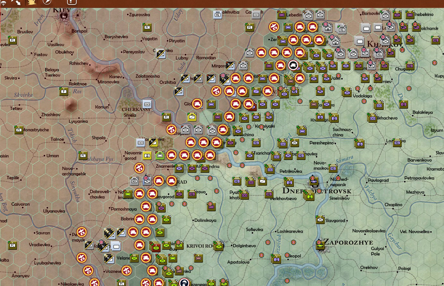Image resolution: width=444 pixels, height=286 pixels.
Task: Select the PC unit beside Monastryische
Action: pyautogui.click(x=19, y=130)
